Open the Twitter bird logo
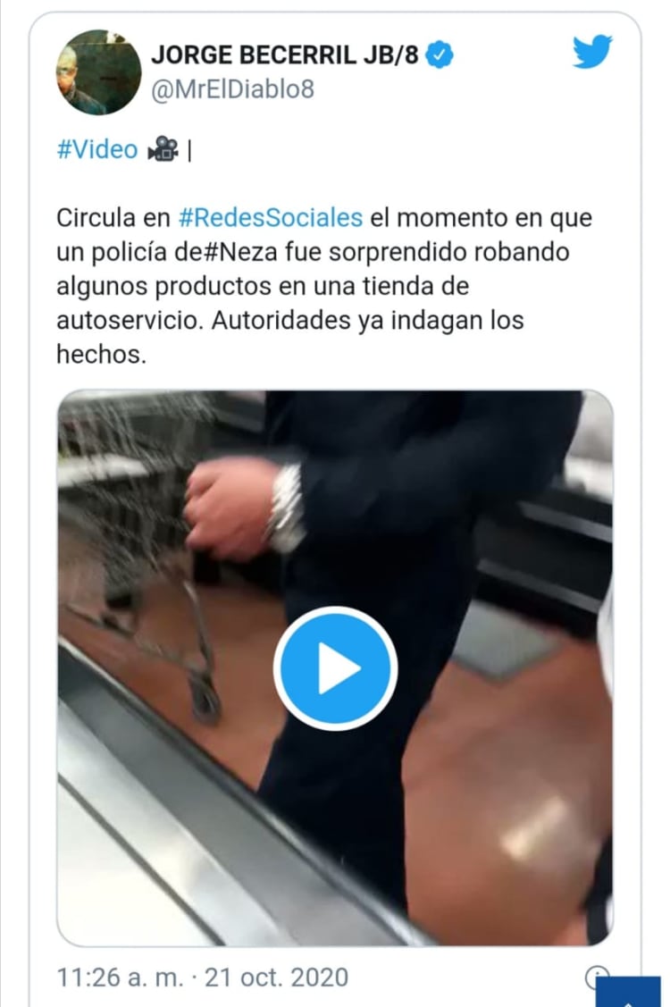The height and width of the screenshot is (1007, 670). tap(592, 52)
